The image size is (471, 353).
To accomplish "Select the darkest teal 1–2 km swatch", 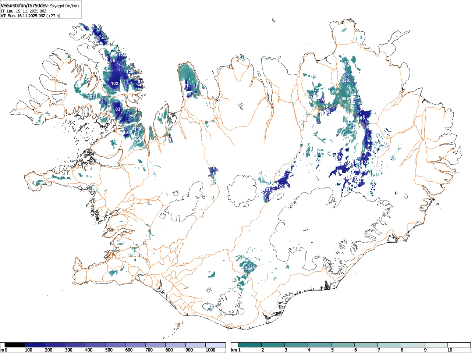I will 250,345.
